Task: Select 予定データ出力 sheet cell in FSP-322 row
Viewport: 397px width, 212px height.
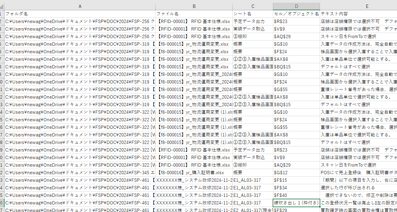Action: click(253, 150)
